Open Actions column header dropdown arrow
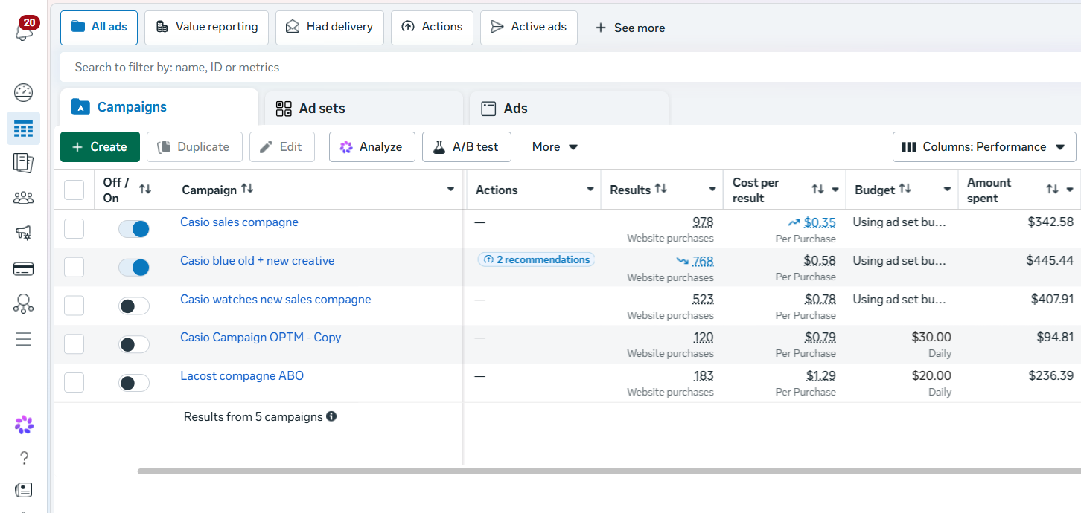Viewport: 1081px width, 513px height. tap(590, 190)
